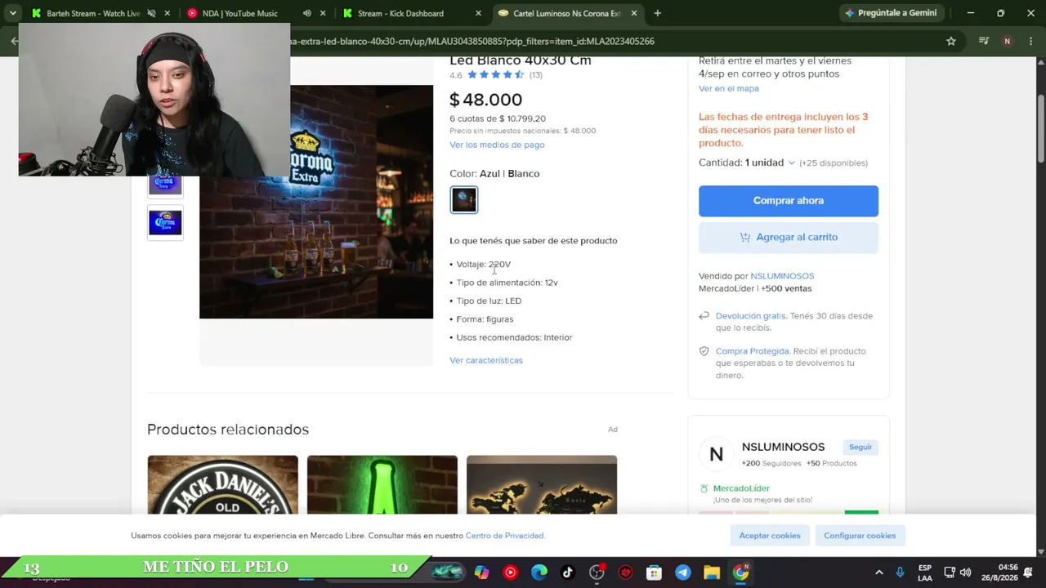This screenshot has width=1046, height=588.
Task: Select the purple Corona Extra gallery thumbnail
Action: 165,184
